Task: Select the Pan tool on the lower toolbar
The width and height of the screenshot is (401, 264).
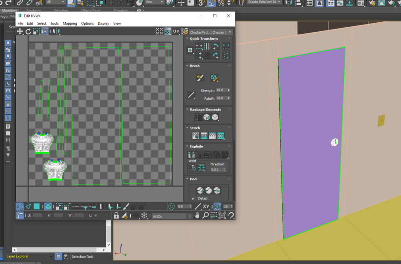Action: click(x=197, y=215)
